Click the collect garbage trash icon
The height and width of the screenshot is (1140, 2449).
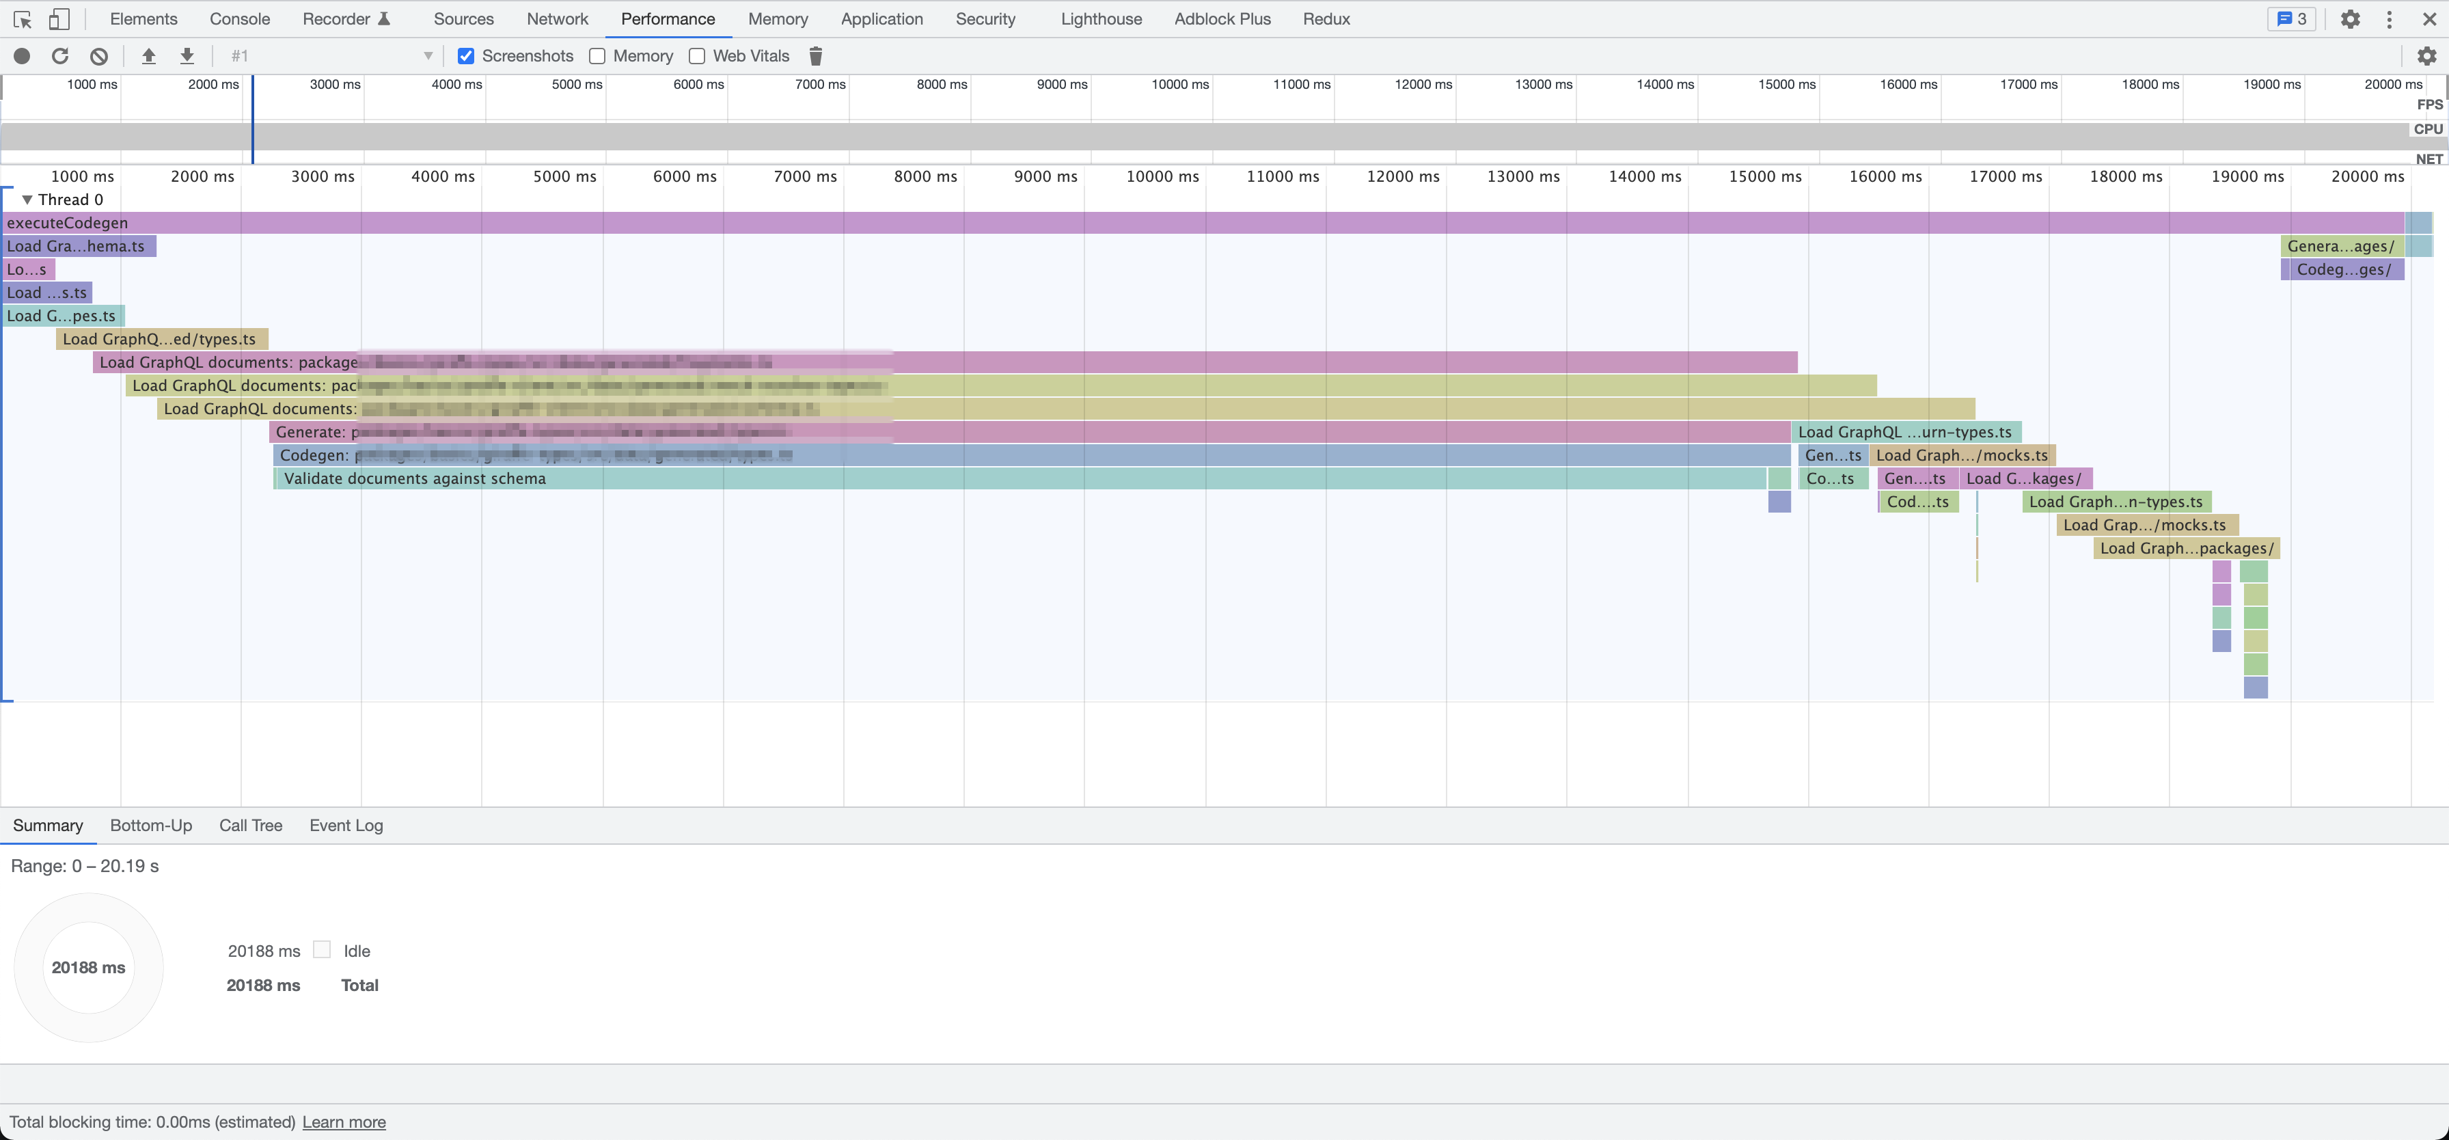coord(815,56)
